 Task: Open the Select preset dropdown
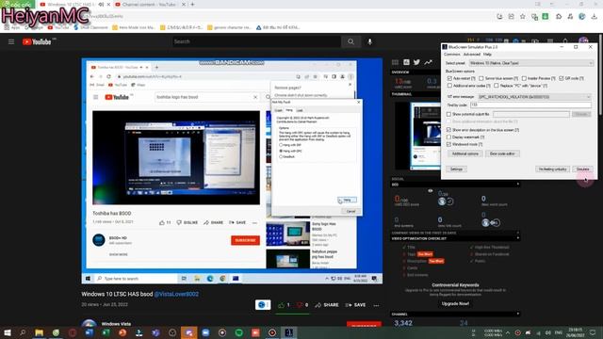530,63
